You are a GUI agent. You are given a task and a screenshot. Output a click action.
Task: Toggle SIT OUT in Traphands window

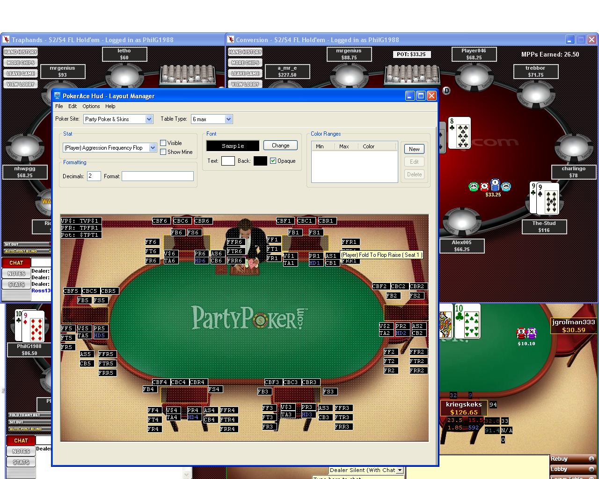tap(27, 244)
